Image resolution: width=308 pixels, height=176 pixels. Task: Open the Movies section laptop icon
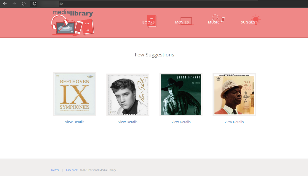[186, 21]
